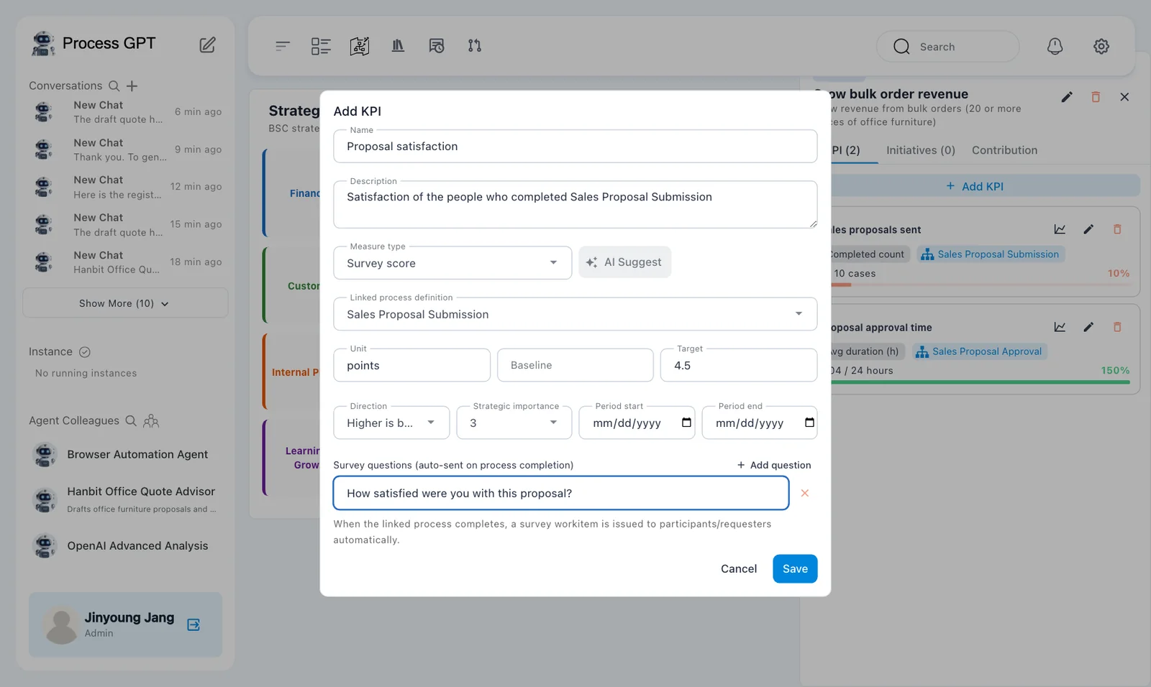Expand Show More (10) conversations
This screenshot has width=1151, height=687.
125,303
